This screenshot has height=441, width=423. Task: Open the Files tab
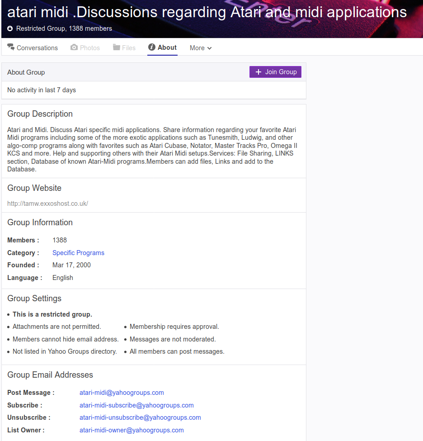click(x=124, y=47)
